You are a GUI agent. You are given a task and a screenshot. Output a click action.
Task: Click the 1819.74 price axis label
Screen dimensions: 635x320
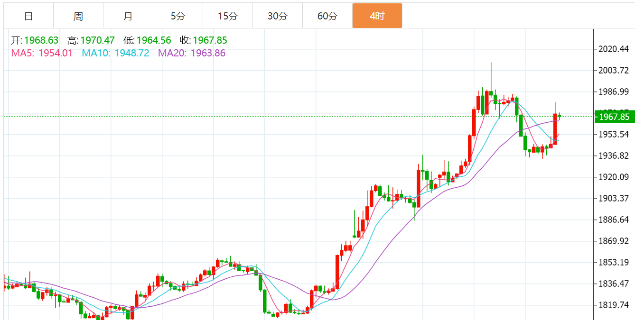tap(614, 305)
